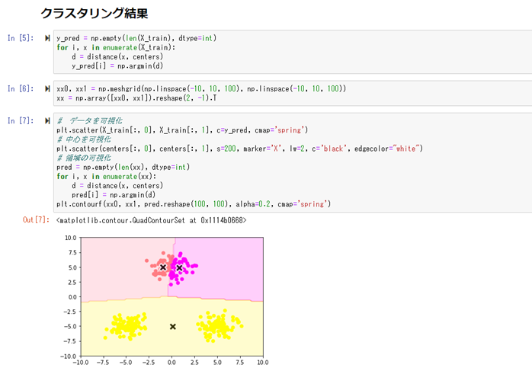Click the xx = np.array reshape line
The height and width of the screenshot is (371, 532).
pos(136,98)
